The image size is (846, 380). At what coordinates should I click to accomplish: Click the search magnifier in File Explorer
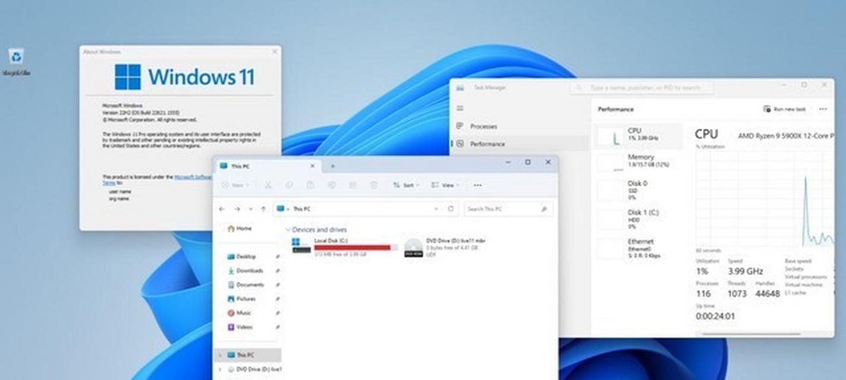[x=544, y=209]
